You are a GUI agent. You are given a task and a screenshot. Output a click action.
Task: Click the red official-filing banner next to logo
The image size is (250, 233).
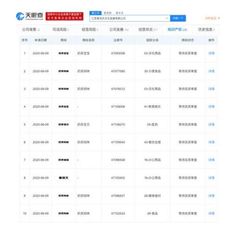[65, 16]
